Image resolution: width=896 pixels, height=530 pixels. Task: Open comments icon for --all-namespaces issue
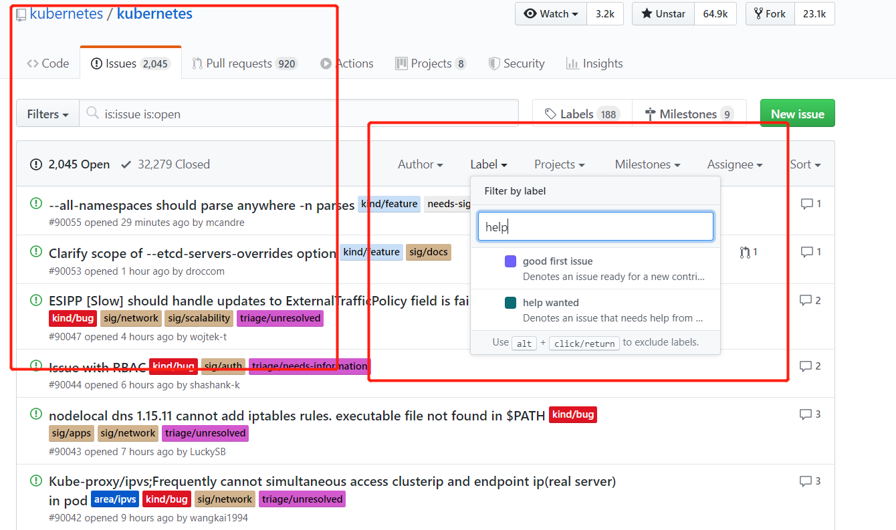click(806, 204)
